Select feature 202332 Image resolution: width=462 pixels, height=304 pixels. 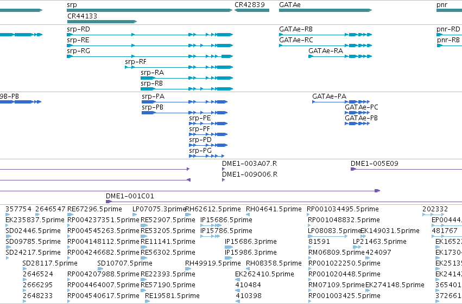(x=435, y=209)
